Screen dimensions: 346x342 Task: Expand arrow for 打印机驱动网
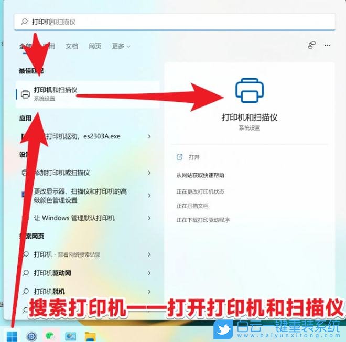149,273
